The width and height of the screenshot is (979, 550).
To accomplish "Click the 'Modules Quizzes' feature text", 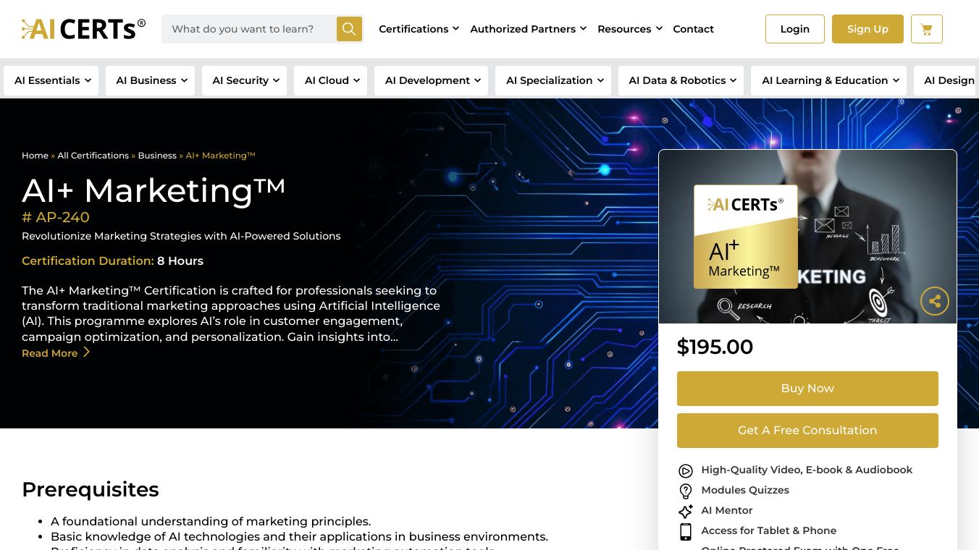I will click(745, 490).
